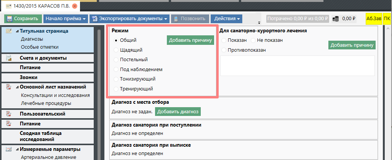The height and width of the screenshot is (160, 392).
Task: Open Консультации и исследования in the sidebar
Action: click(55, 95)
